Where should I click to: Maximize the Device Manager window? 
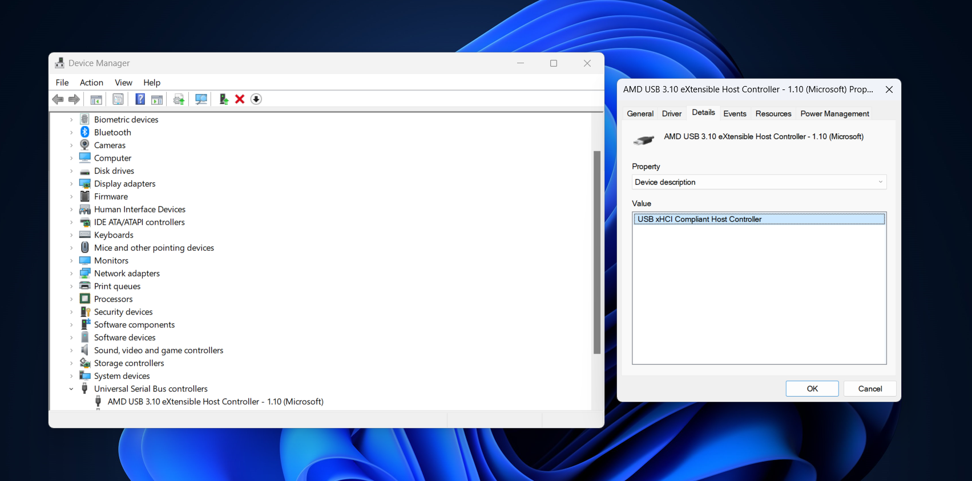tap(554, 63)
